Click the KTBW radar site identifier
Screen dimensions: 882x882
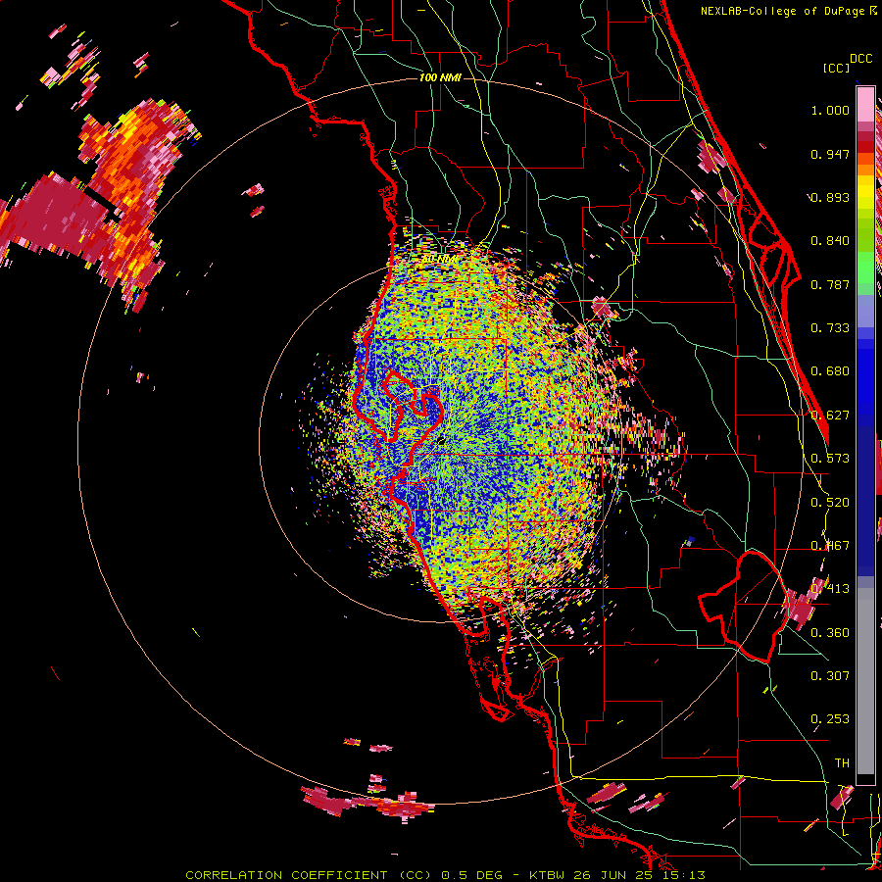(549, 875)
